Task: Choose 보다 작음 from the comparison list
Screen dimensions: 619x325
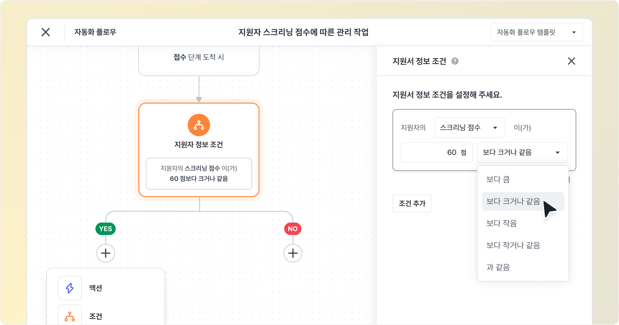Action: click(x=502, y=223)
